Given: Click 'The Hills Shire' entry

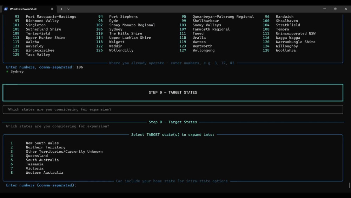Looking at the screenshot, I should [x=126, y=33].
